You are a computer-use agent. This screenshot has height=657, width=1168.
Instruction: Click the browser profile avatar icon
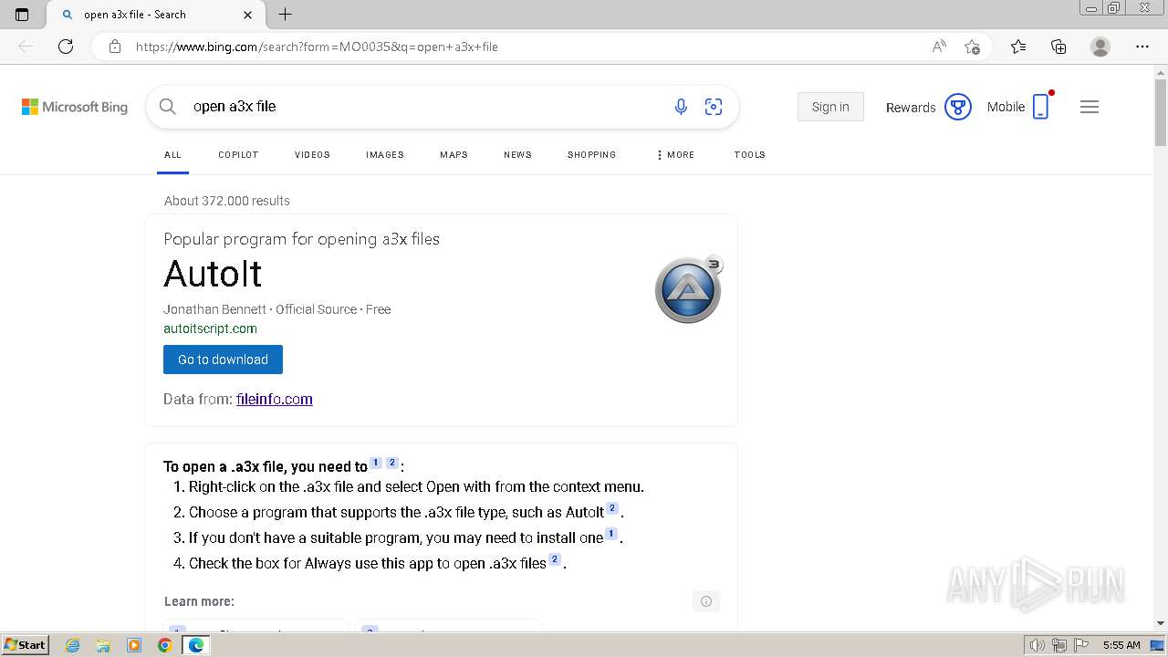click(1100, 47)
